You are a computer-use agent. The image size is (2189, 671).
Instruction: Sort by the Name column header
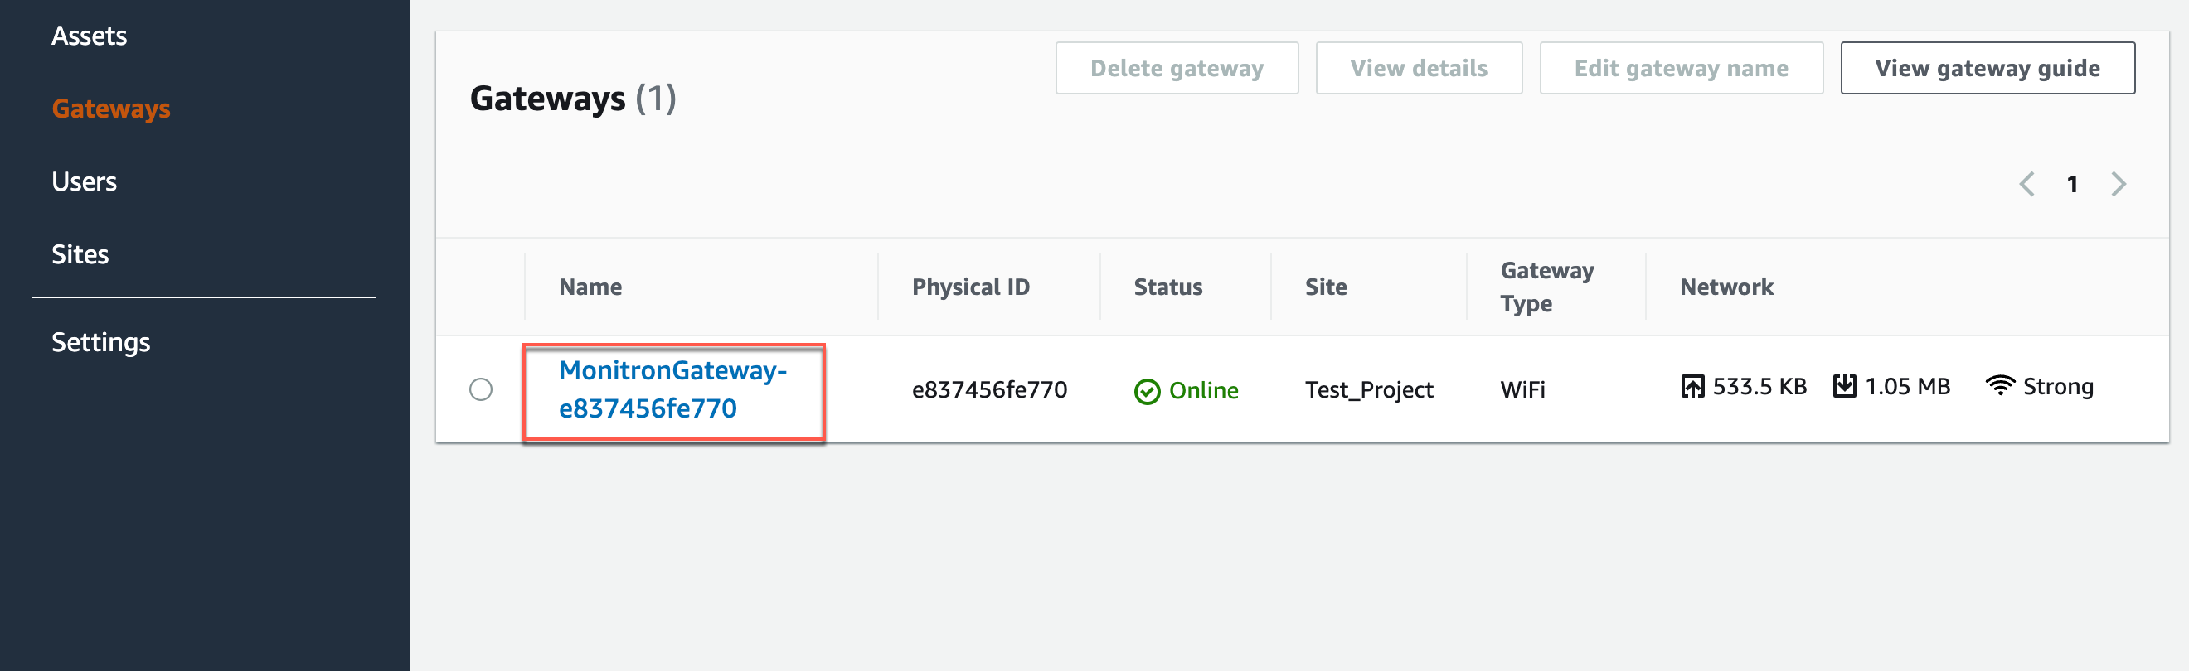click(x=590, y=287)
